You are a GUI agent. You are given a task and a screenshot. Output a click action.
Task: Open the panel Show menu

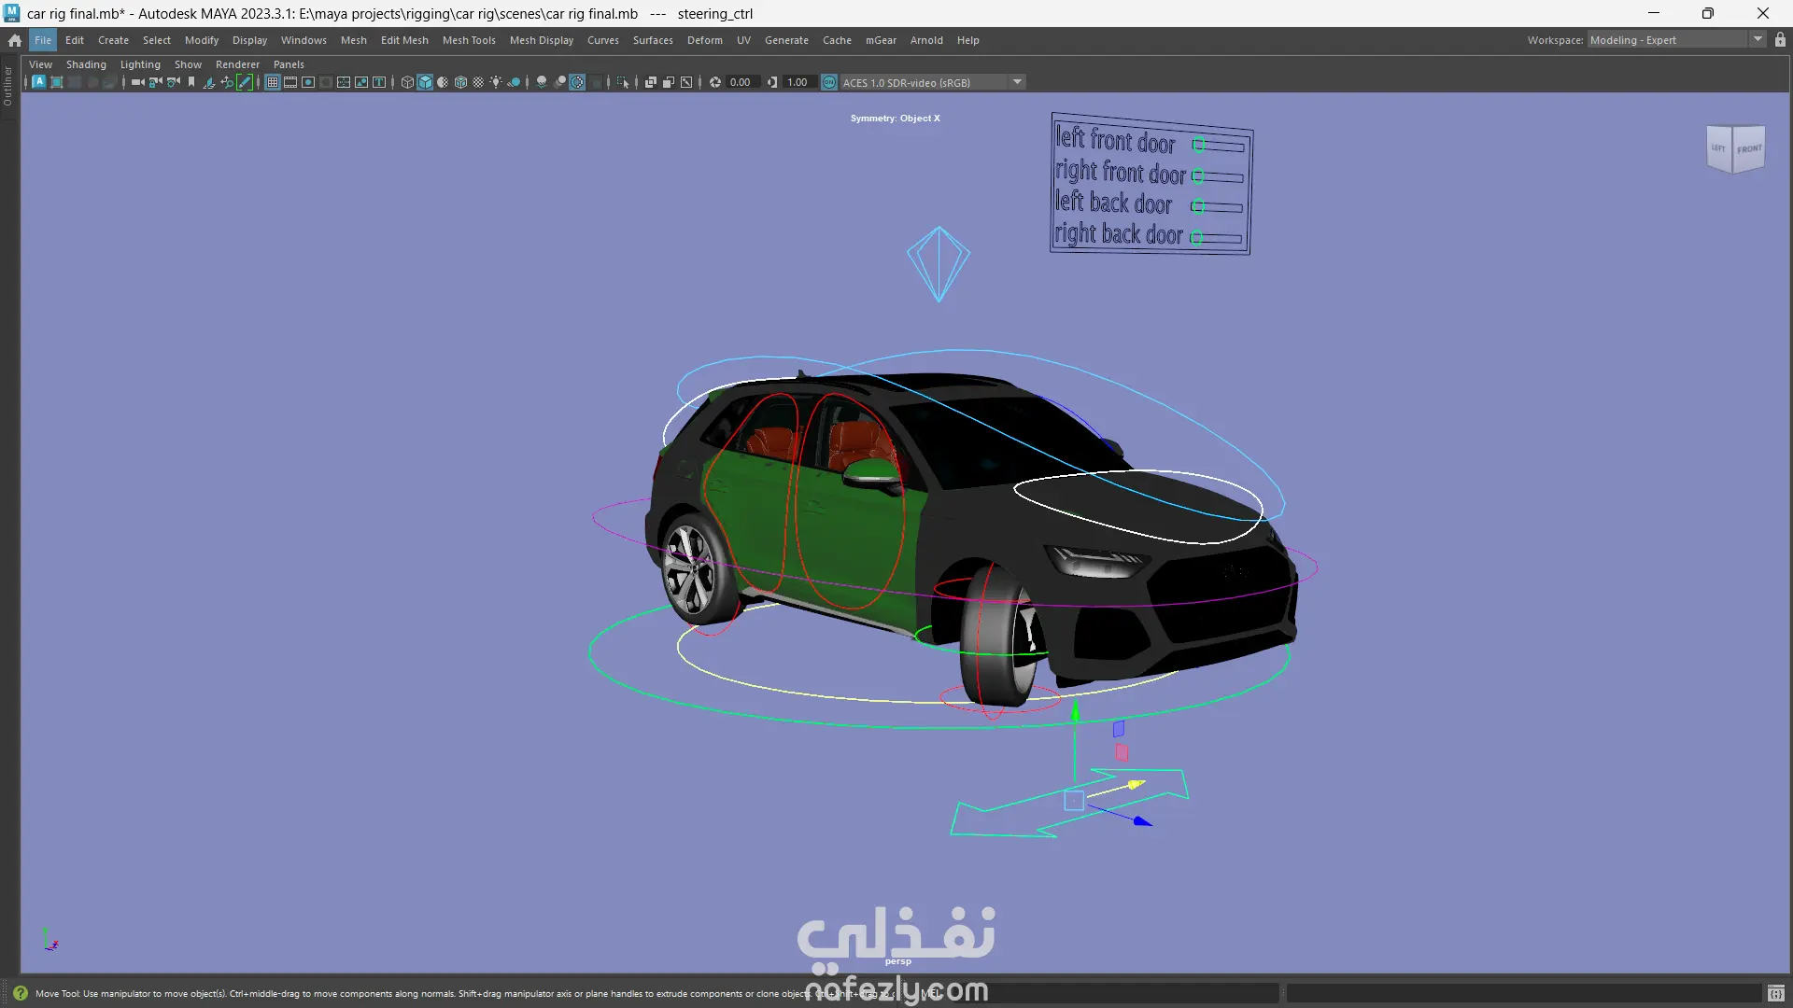point(188,64)
